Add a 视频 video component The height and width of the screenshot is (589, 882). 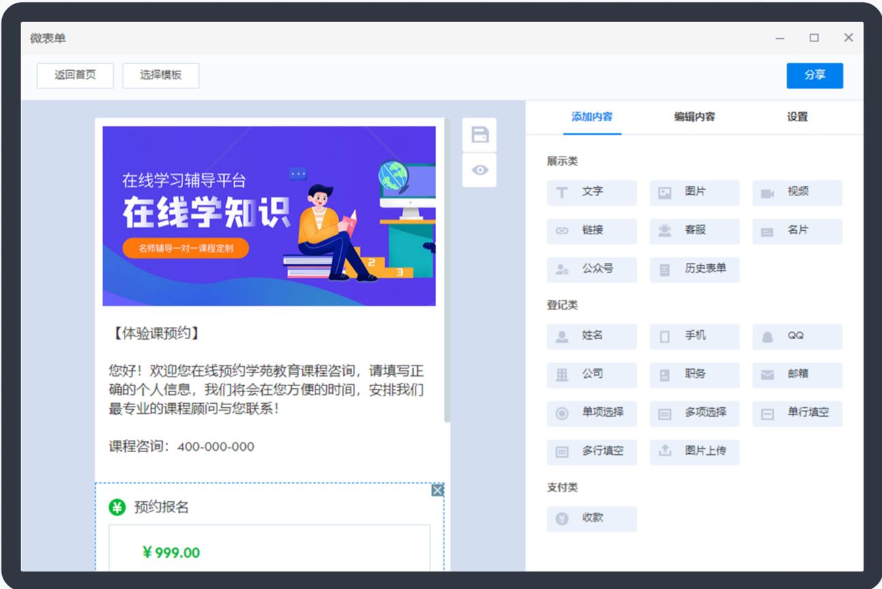pyautogui.click(x=797, y=193)
